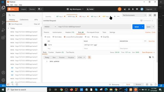Viewport: 164px width, 92px height.
Task: Click the Invite button
Action: click(x=90, y=9)
